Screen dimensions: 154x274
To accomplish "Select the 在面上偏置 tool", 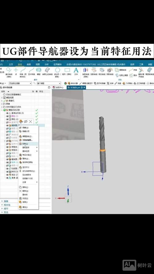I will [x=121, y=75].
